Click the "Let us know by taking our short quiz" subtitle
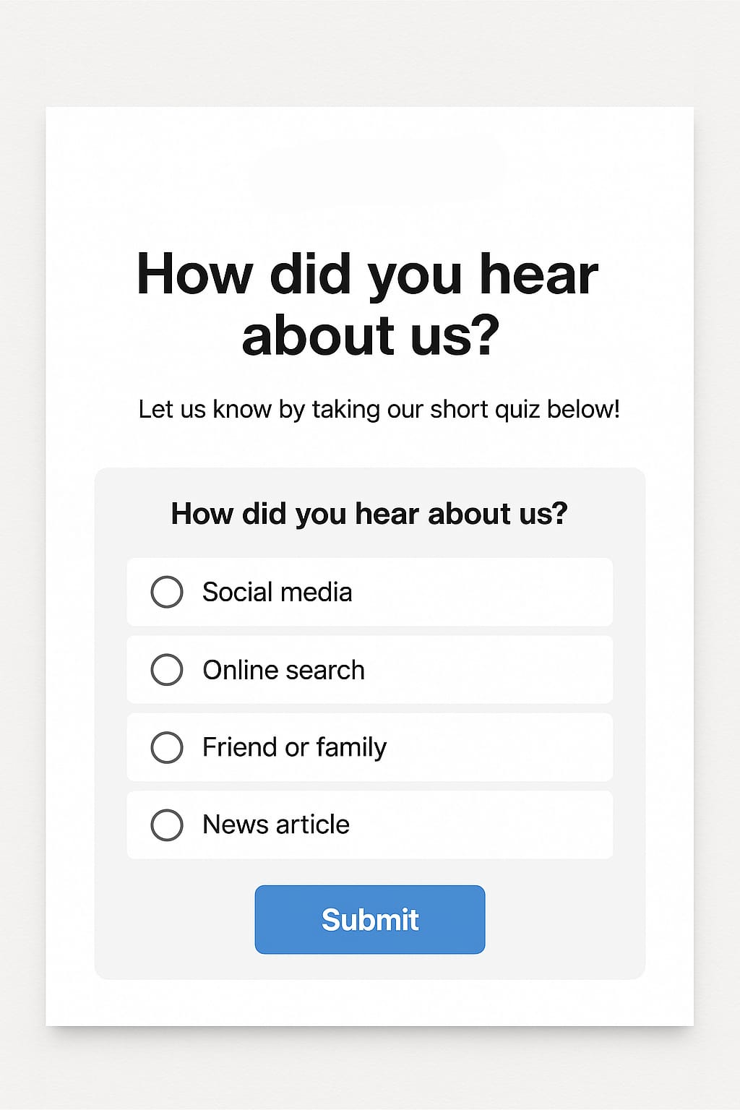 click(379, 410)
